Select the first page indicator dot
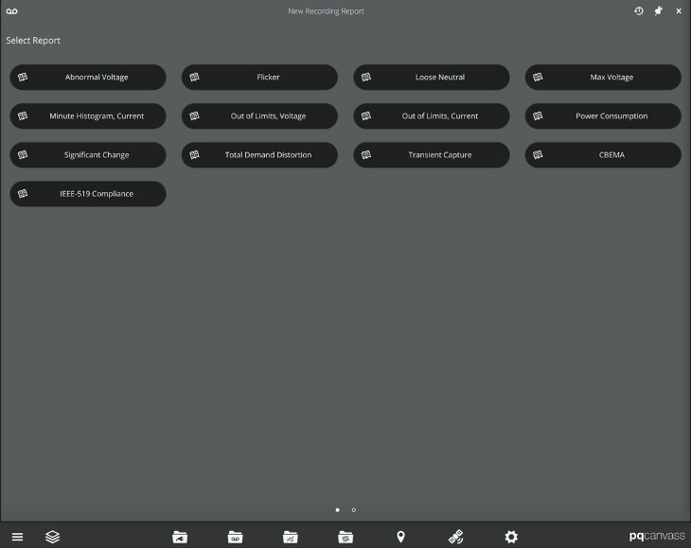Image resolution: width=691 pixels, height=549 pixels. [338, 510]
